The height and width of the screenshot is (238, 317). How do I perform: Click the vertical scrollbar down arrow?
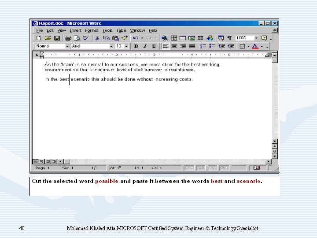click(x=275, y=141)
